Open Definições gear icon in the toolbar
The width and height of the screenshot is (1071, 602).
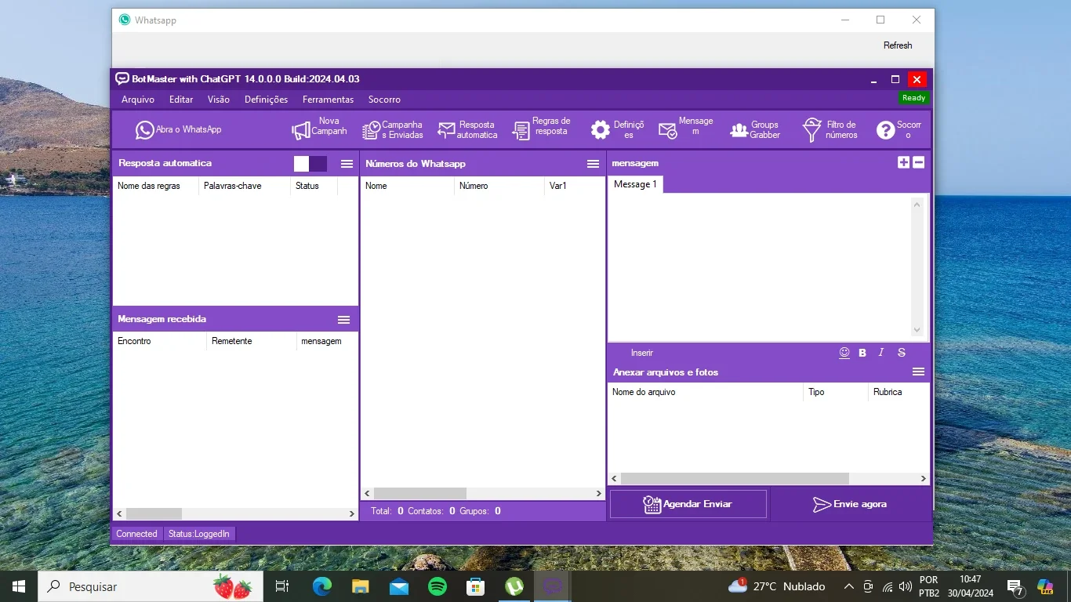[601, 130]
